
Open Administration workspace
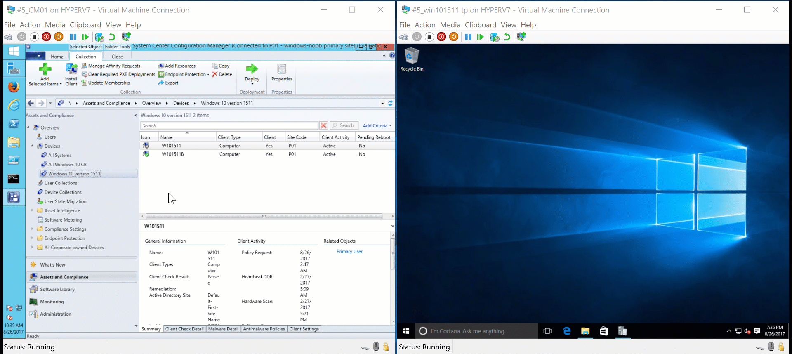pyautogui.click(x=82, y=314)
